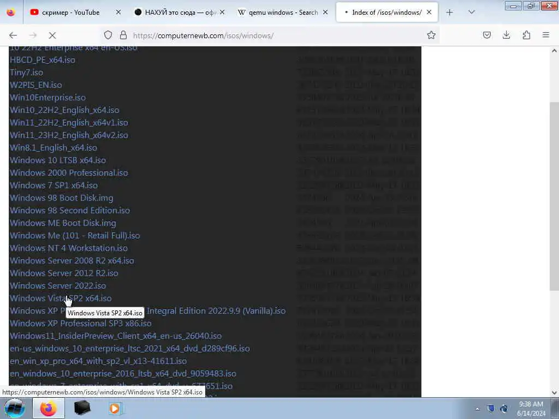The width and height of the screenshot is (559, 419).
Task: Switch to the qemu windows - Search tab
Action: (x=283, y=13)
